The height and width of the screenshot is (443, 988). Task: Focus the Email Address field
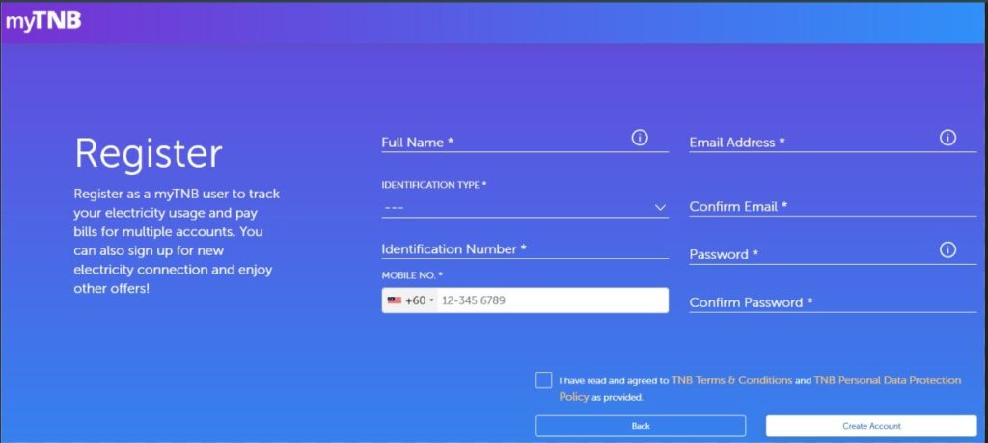(833, 143)
